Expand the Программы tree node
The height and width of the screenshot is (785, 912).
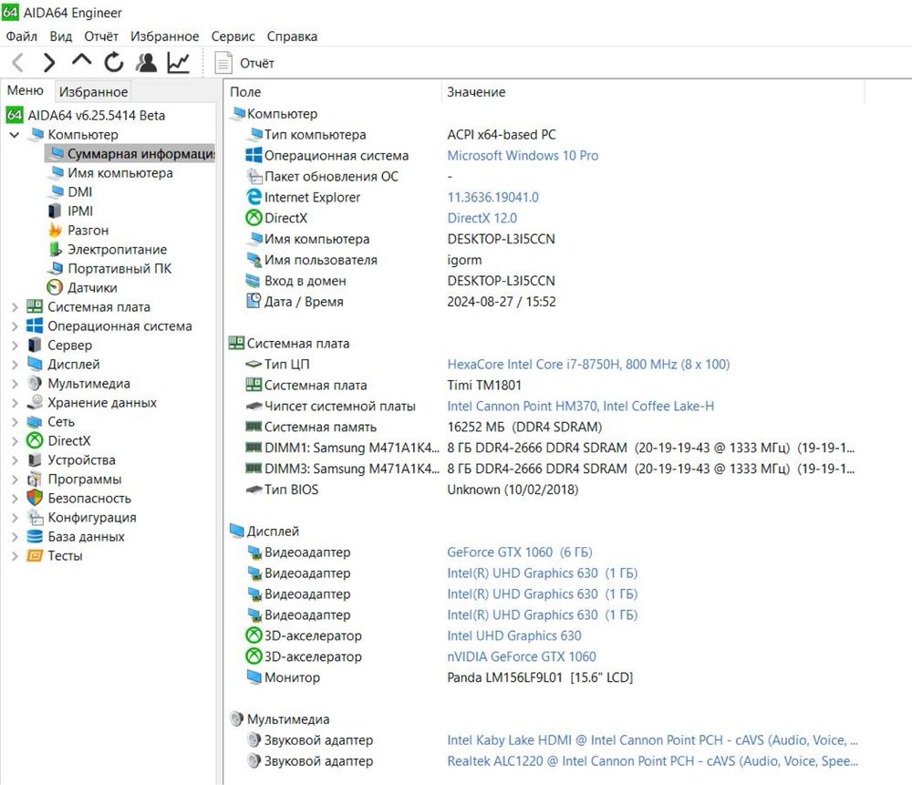(15, 480)
